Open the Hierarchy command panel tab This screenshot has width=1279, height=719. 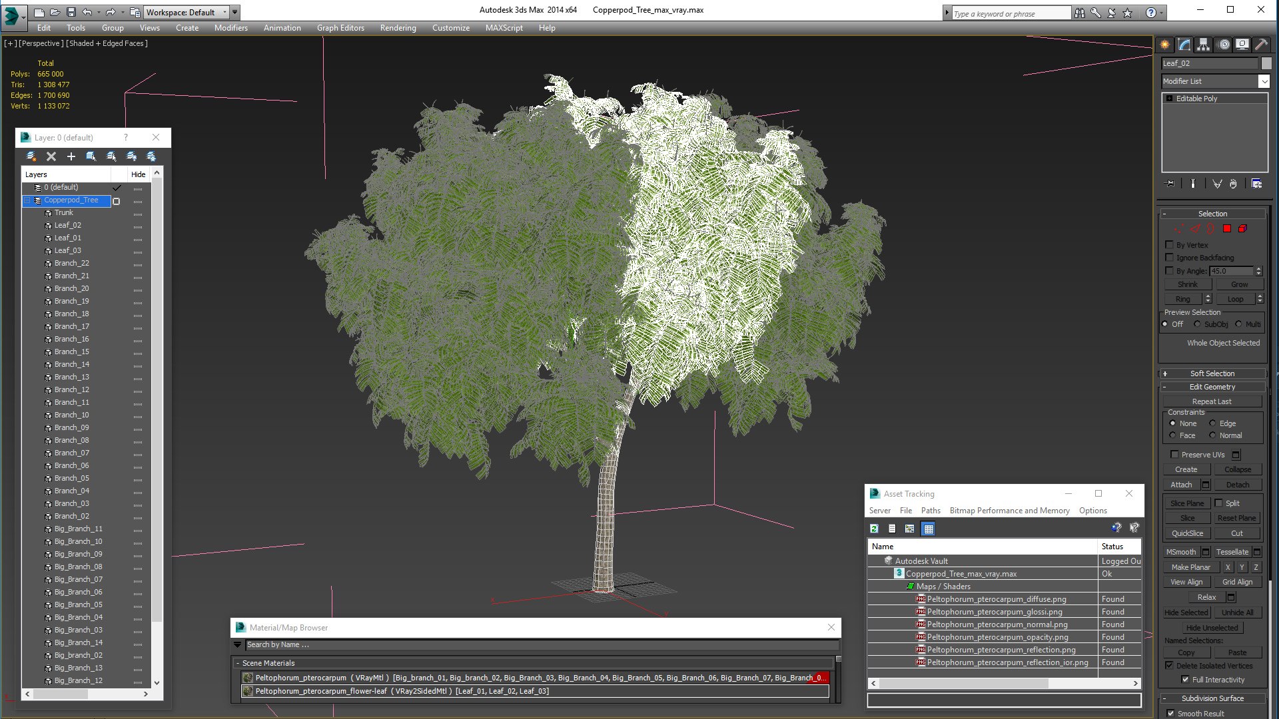[x=1203, y=45]
